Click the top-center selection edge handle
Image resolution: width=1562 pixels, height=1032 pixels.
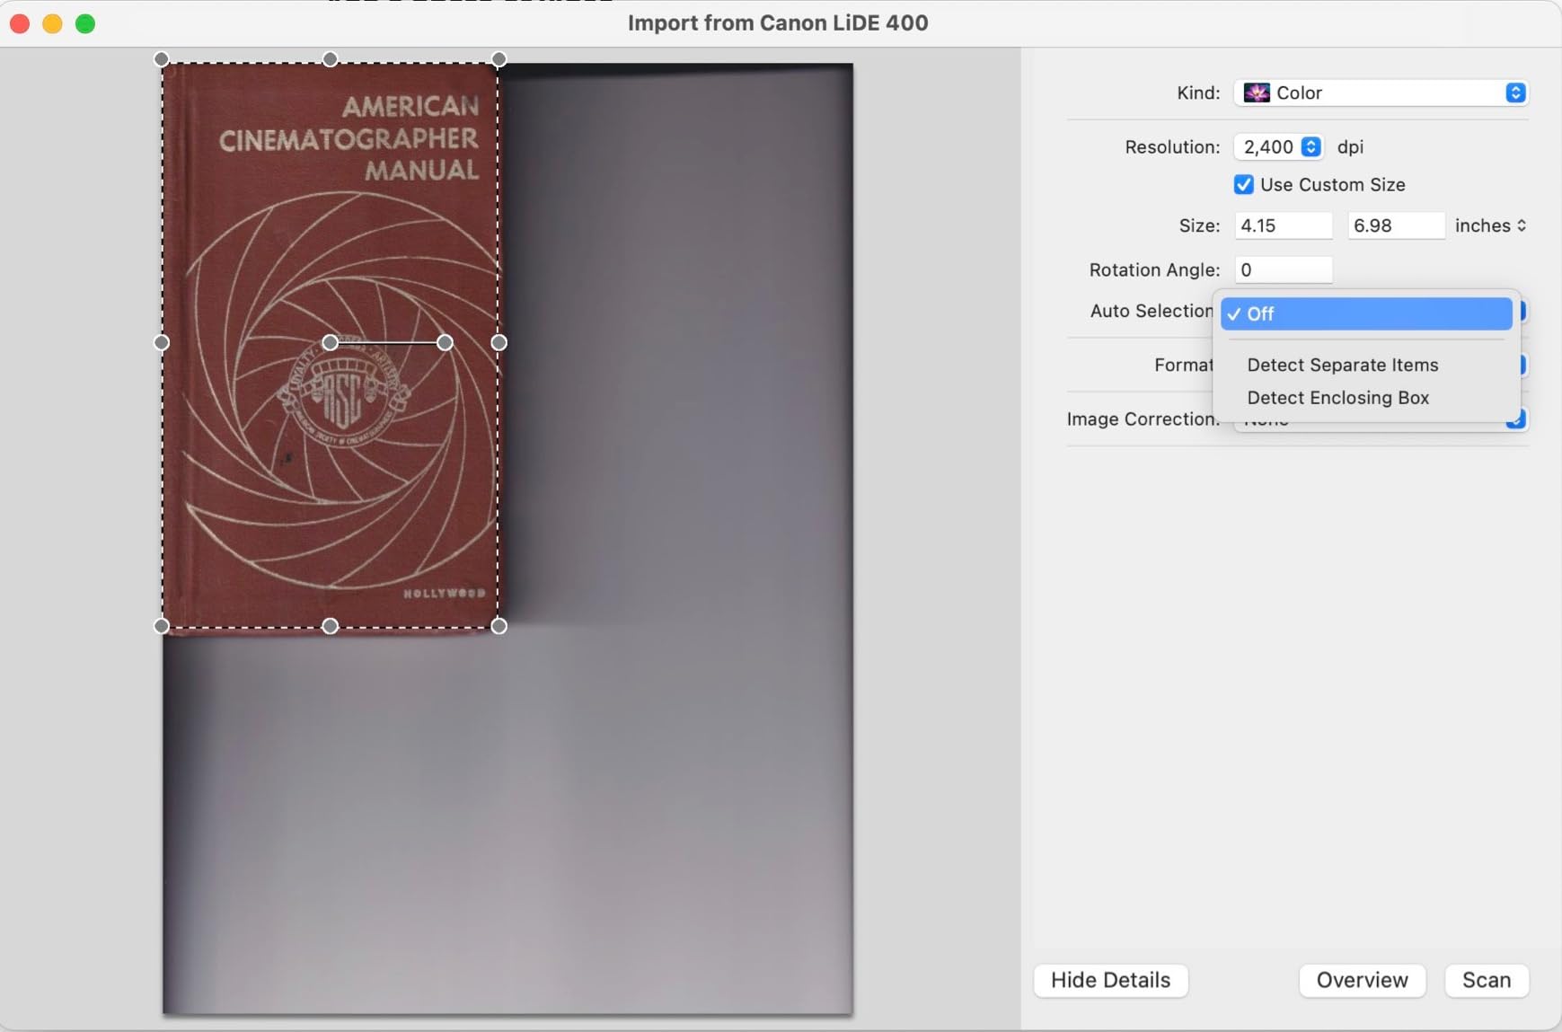tap(331, 59)
